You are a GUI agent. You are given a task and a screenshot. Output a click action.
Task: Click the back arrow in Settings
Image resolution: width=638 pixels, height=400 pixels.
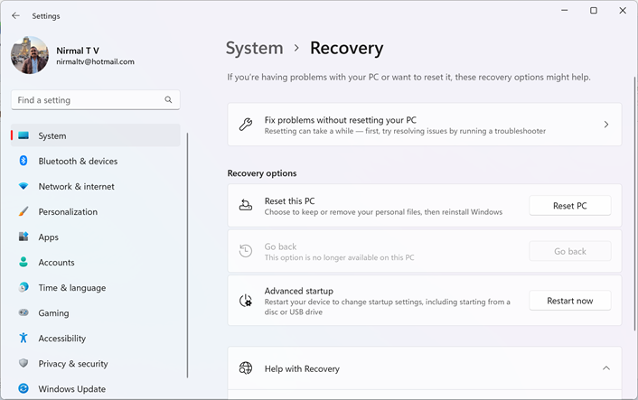pos(15,15)
